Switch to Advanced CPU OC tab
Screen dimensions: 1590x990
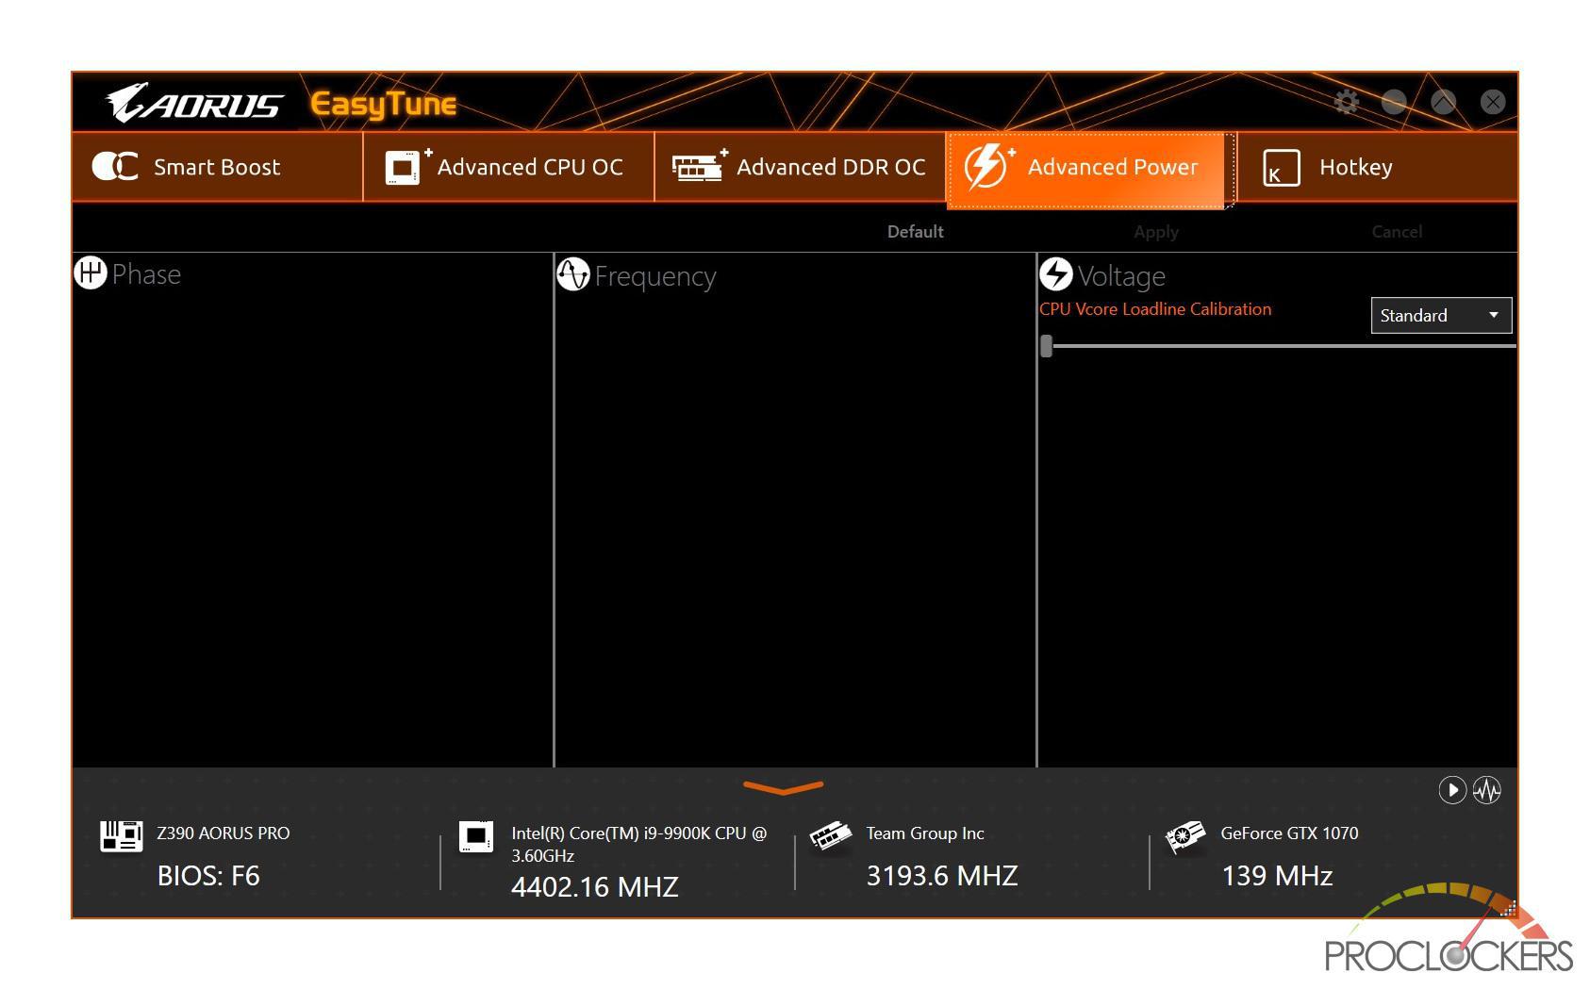508,167
